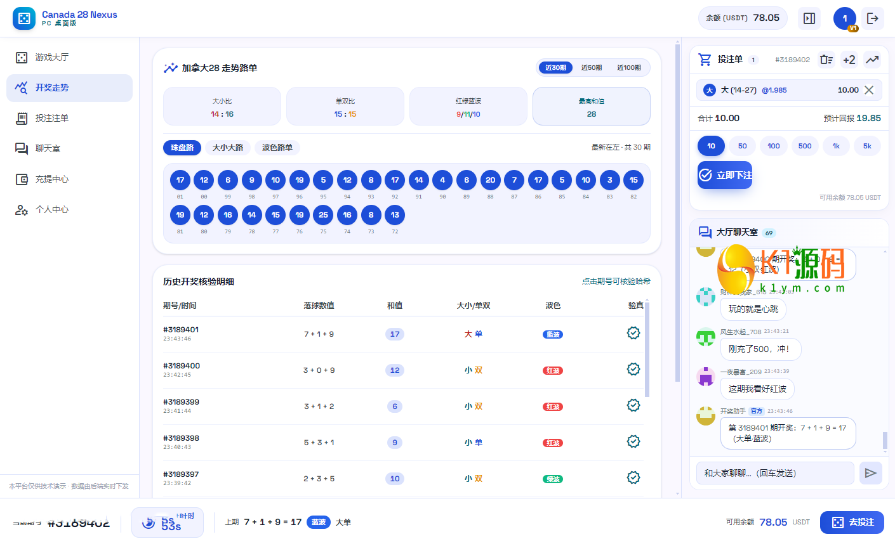The width and height of the screenshot is (895, 539).
Task: Open the 游戏大厅 game lobby icon
Action: point(22,57)
